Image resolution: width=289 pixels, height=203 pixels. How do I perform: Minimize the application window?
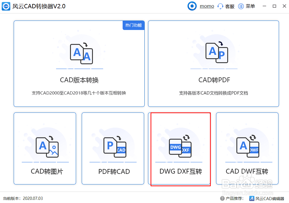(264, 6)
